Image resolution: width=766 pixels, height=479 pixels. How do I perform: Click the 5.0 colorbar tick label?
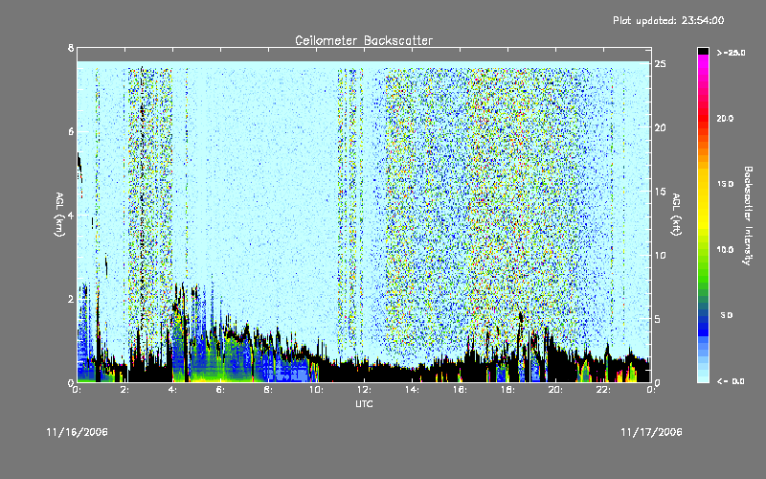tap(727, 315)
